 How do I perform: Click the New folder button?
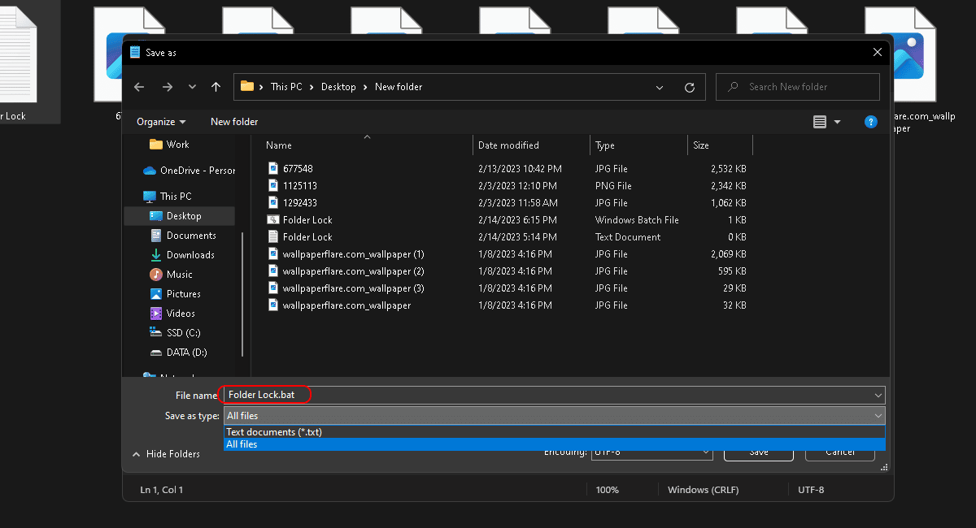(x=234, y=122)
